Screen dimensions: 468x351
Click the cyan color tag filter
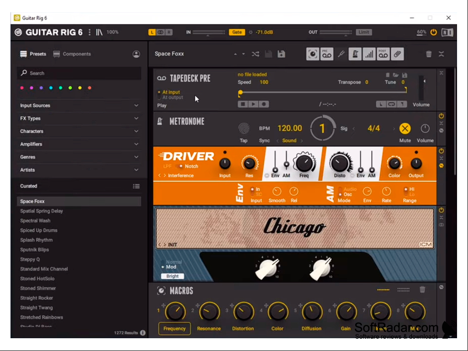tap(51, 88)
